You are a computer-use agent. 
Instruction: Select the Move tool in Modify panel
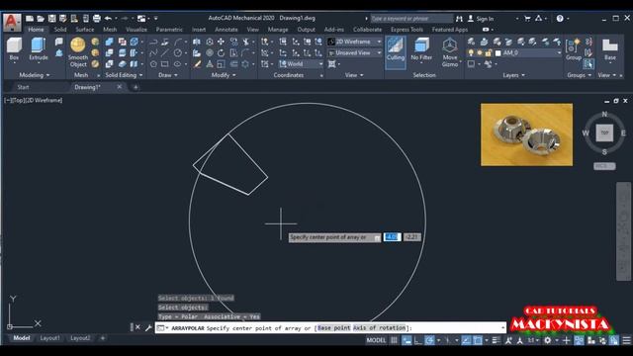(221, 42)
